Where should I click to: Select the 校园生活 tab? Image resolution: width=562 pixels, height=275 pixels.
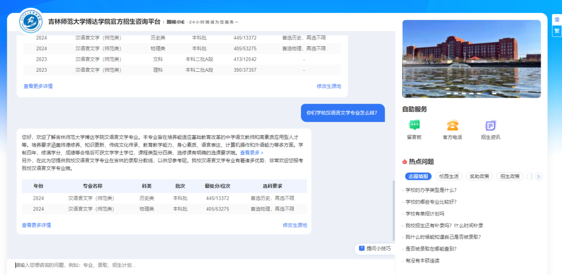pyautogui.click(x=448, y=177)
